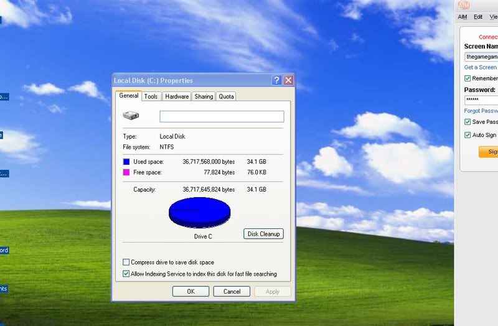Image resolution: width=498 pixels, height=326 pixels.
Task: Click the Disk Cleanup button
Action: [x=263, y=234]
